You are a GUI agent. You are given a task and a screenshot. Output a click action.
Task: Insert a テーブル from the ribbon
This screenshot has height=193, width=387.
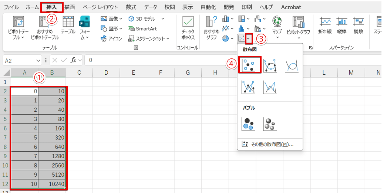tap(68, 26)
